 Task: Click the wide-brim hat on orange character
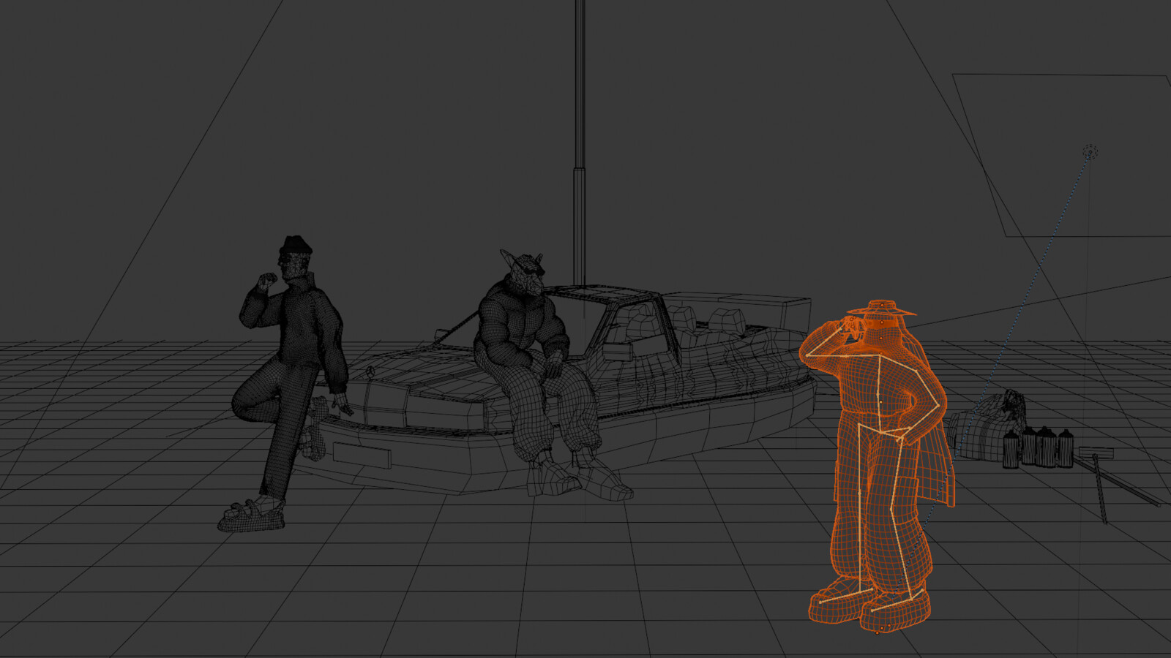click(882, 307)
